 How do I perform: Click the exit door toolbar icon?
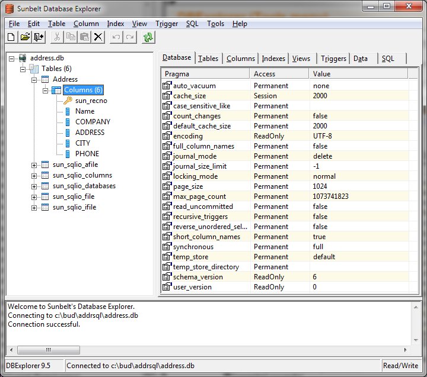pos(39,37)
